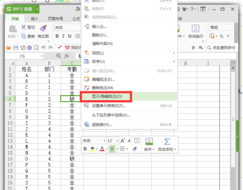Redo with the quick access arrow
Viewport: 243px width, 190px height.
pos(51,47)
